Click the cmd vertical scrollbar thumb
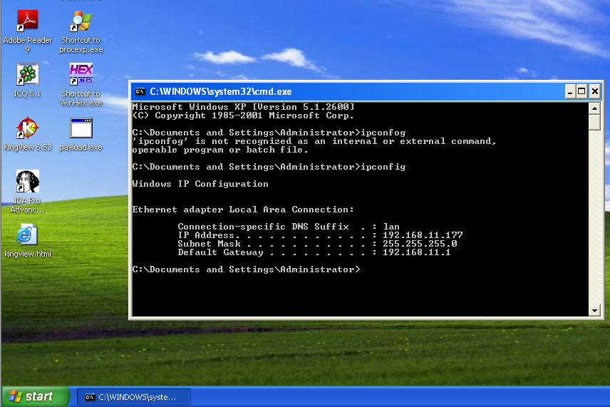This screenshot has width=610, height=407. 594,122
